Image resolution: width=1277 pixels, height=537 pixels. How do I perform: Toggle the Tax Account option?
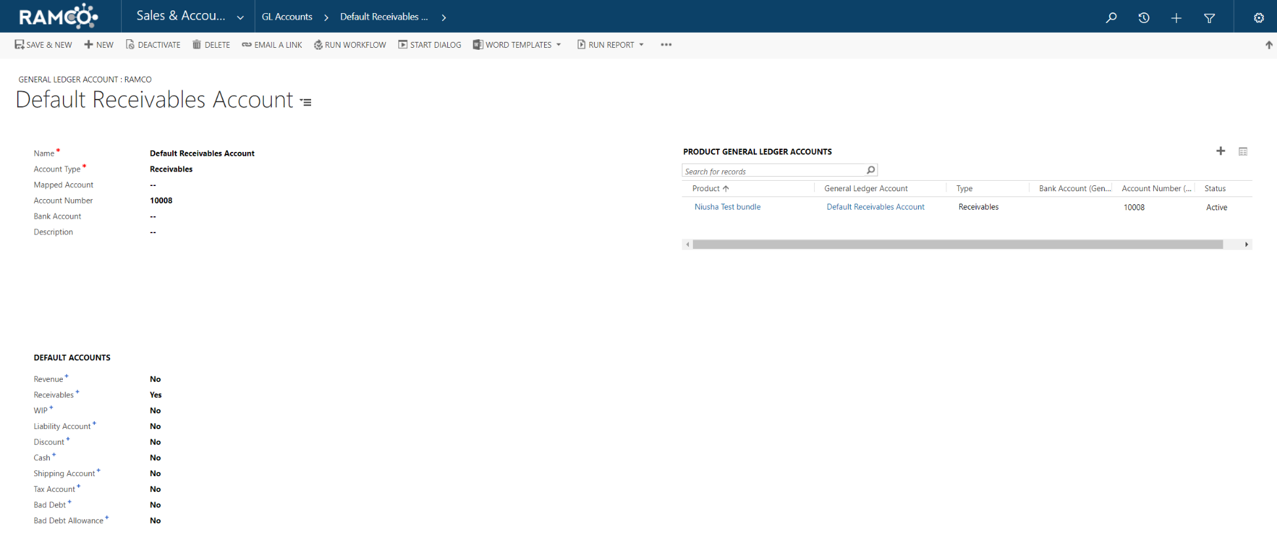[155, 489]
